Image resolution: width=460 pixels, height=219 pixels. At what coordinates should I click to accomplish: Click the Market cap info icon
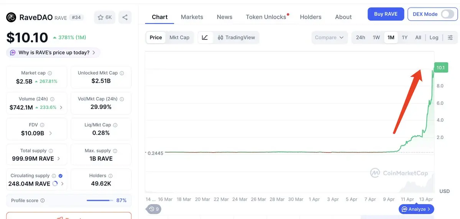click(50, 73)
